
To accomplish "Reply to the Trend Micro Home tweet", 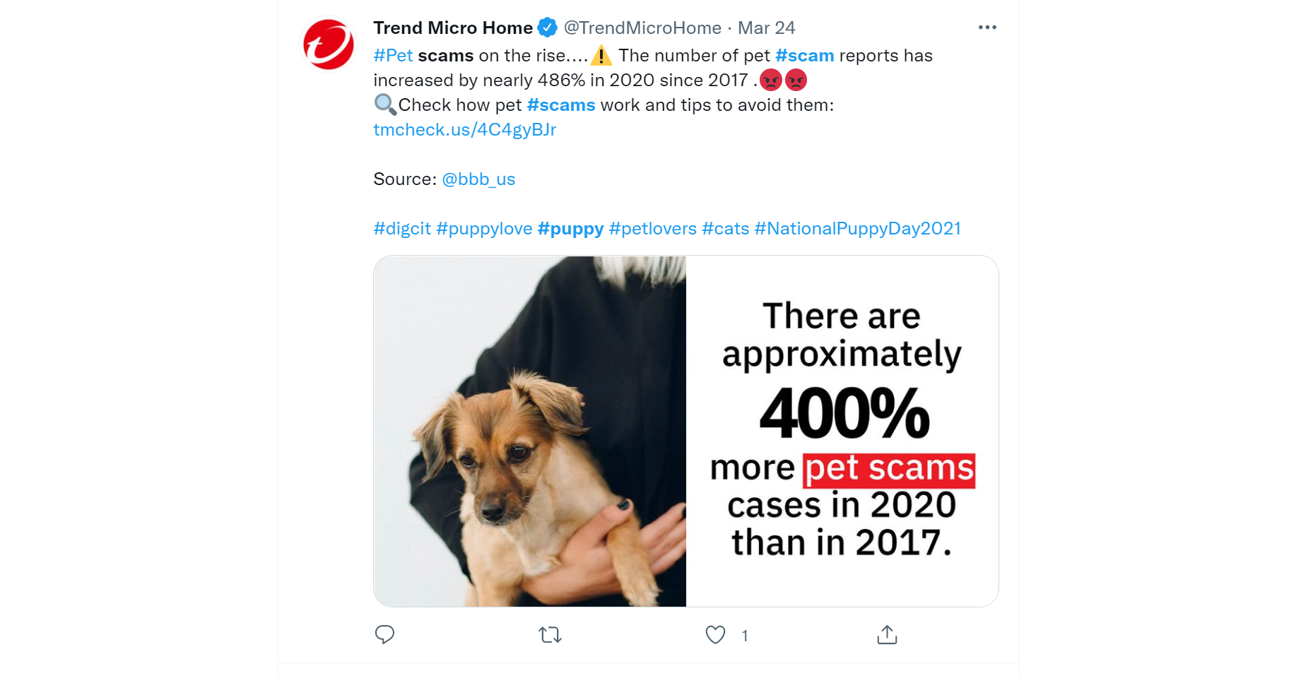I will tap(384, 634).
